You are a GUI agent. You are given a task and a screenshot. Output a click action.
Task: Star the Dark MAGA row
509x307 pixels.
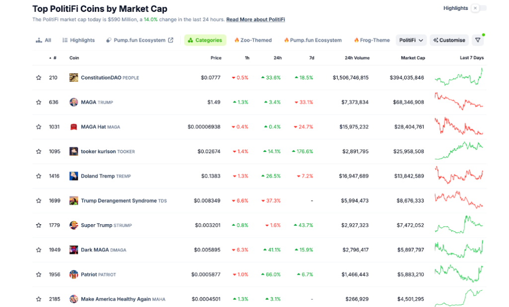click(x=39, y=250)
